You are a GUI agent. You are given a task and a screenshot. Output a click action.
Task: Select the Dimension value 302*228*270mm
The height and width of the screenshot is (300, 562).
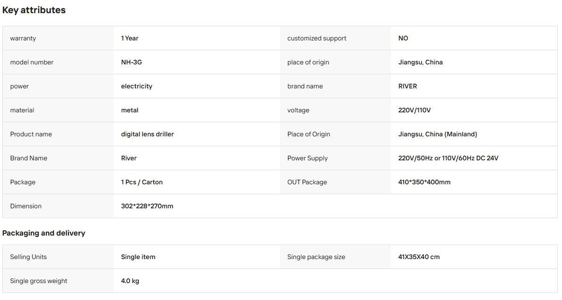point(147,206)
